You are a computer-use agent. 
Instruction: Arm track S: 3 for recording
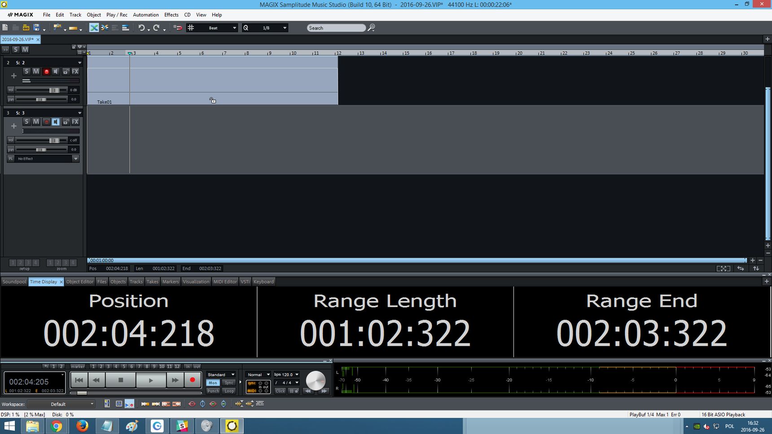pos(46,122)
